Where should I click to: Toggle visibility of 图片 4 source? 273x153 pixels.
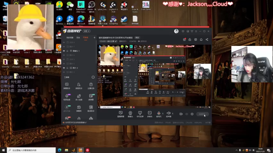(x=64, y=68)
